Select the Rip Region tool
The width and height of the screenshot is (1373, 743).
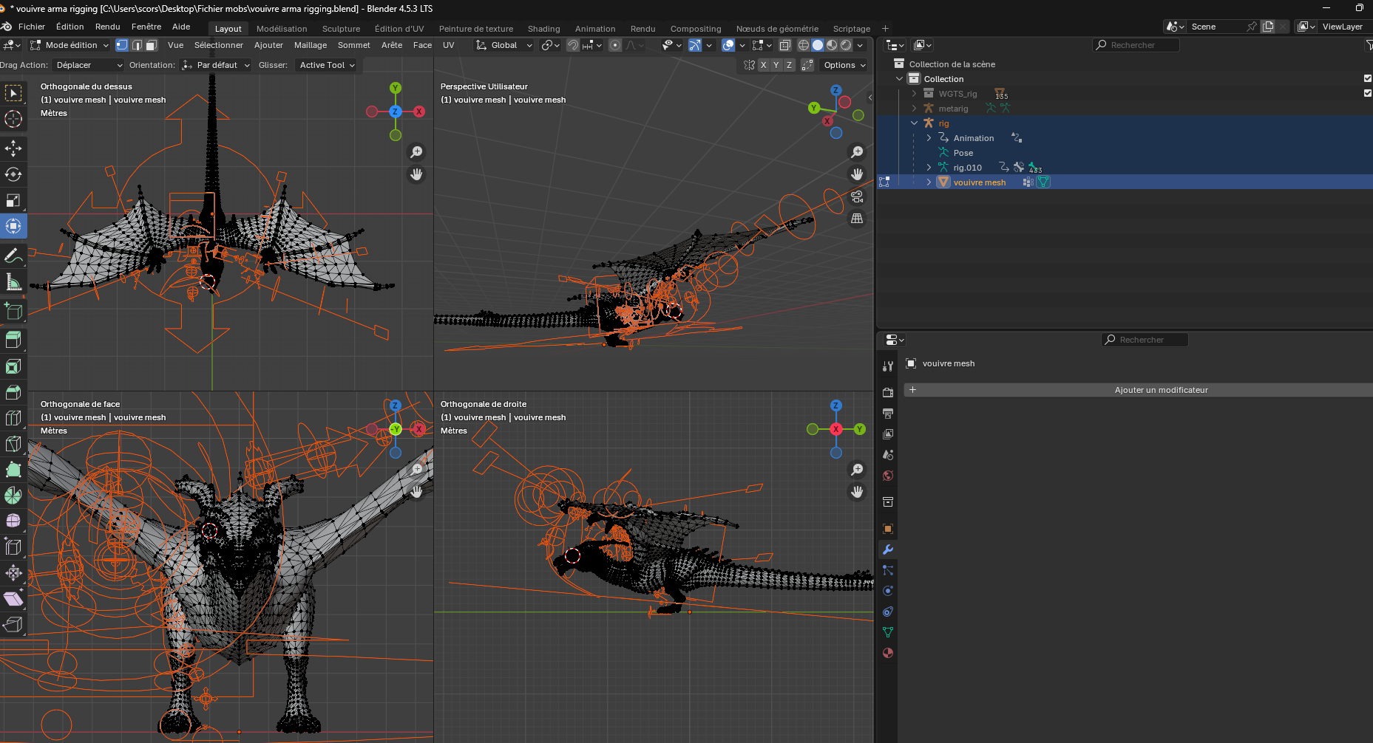tap(13, 625)
